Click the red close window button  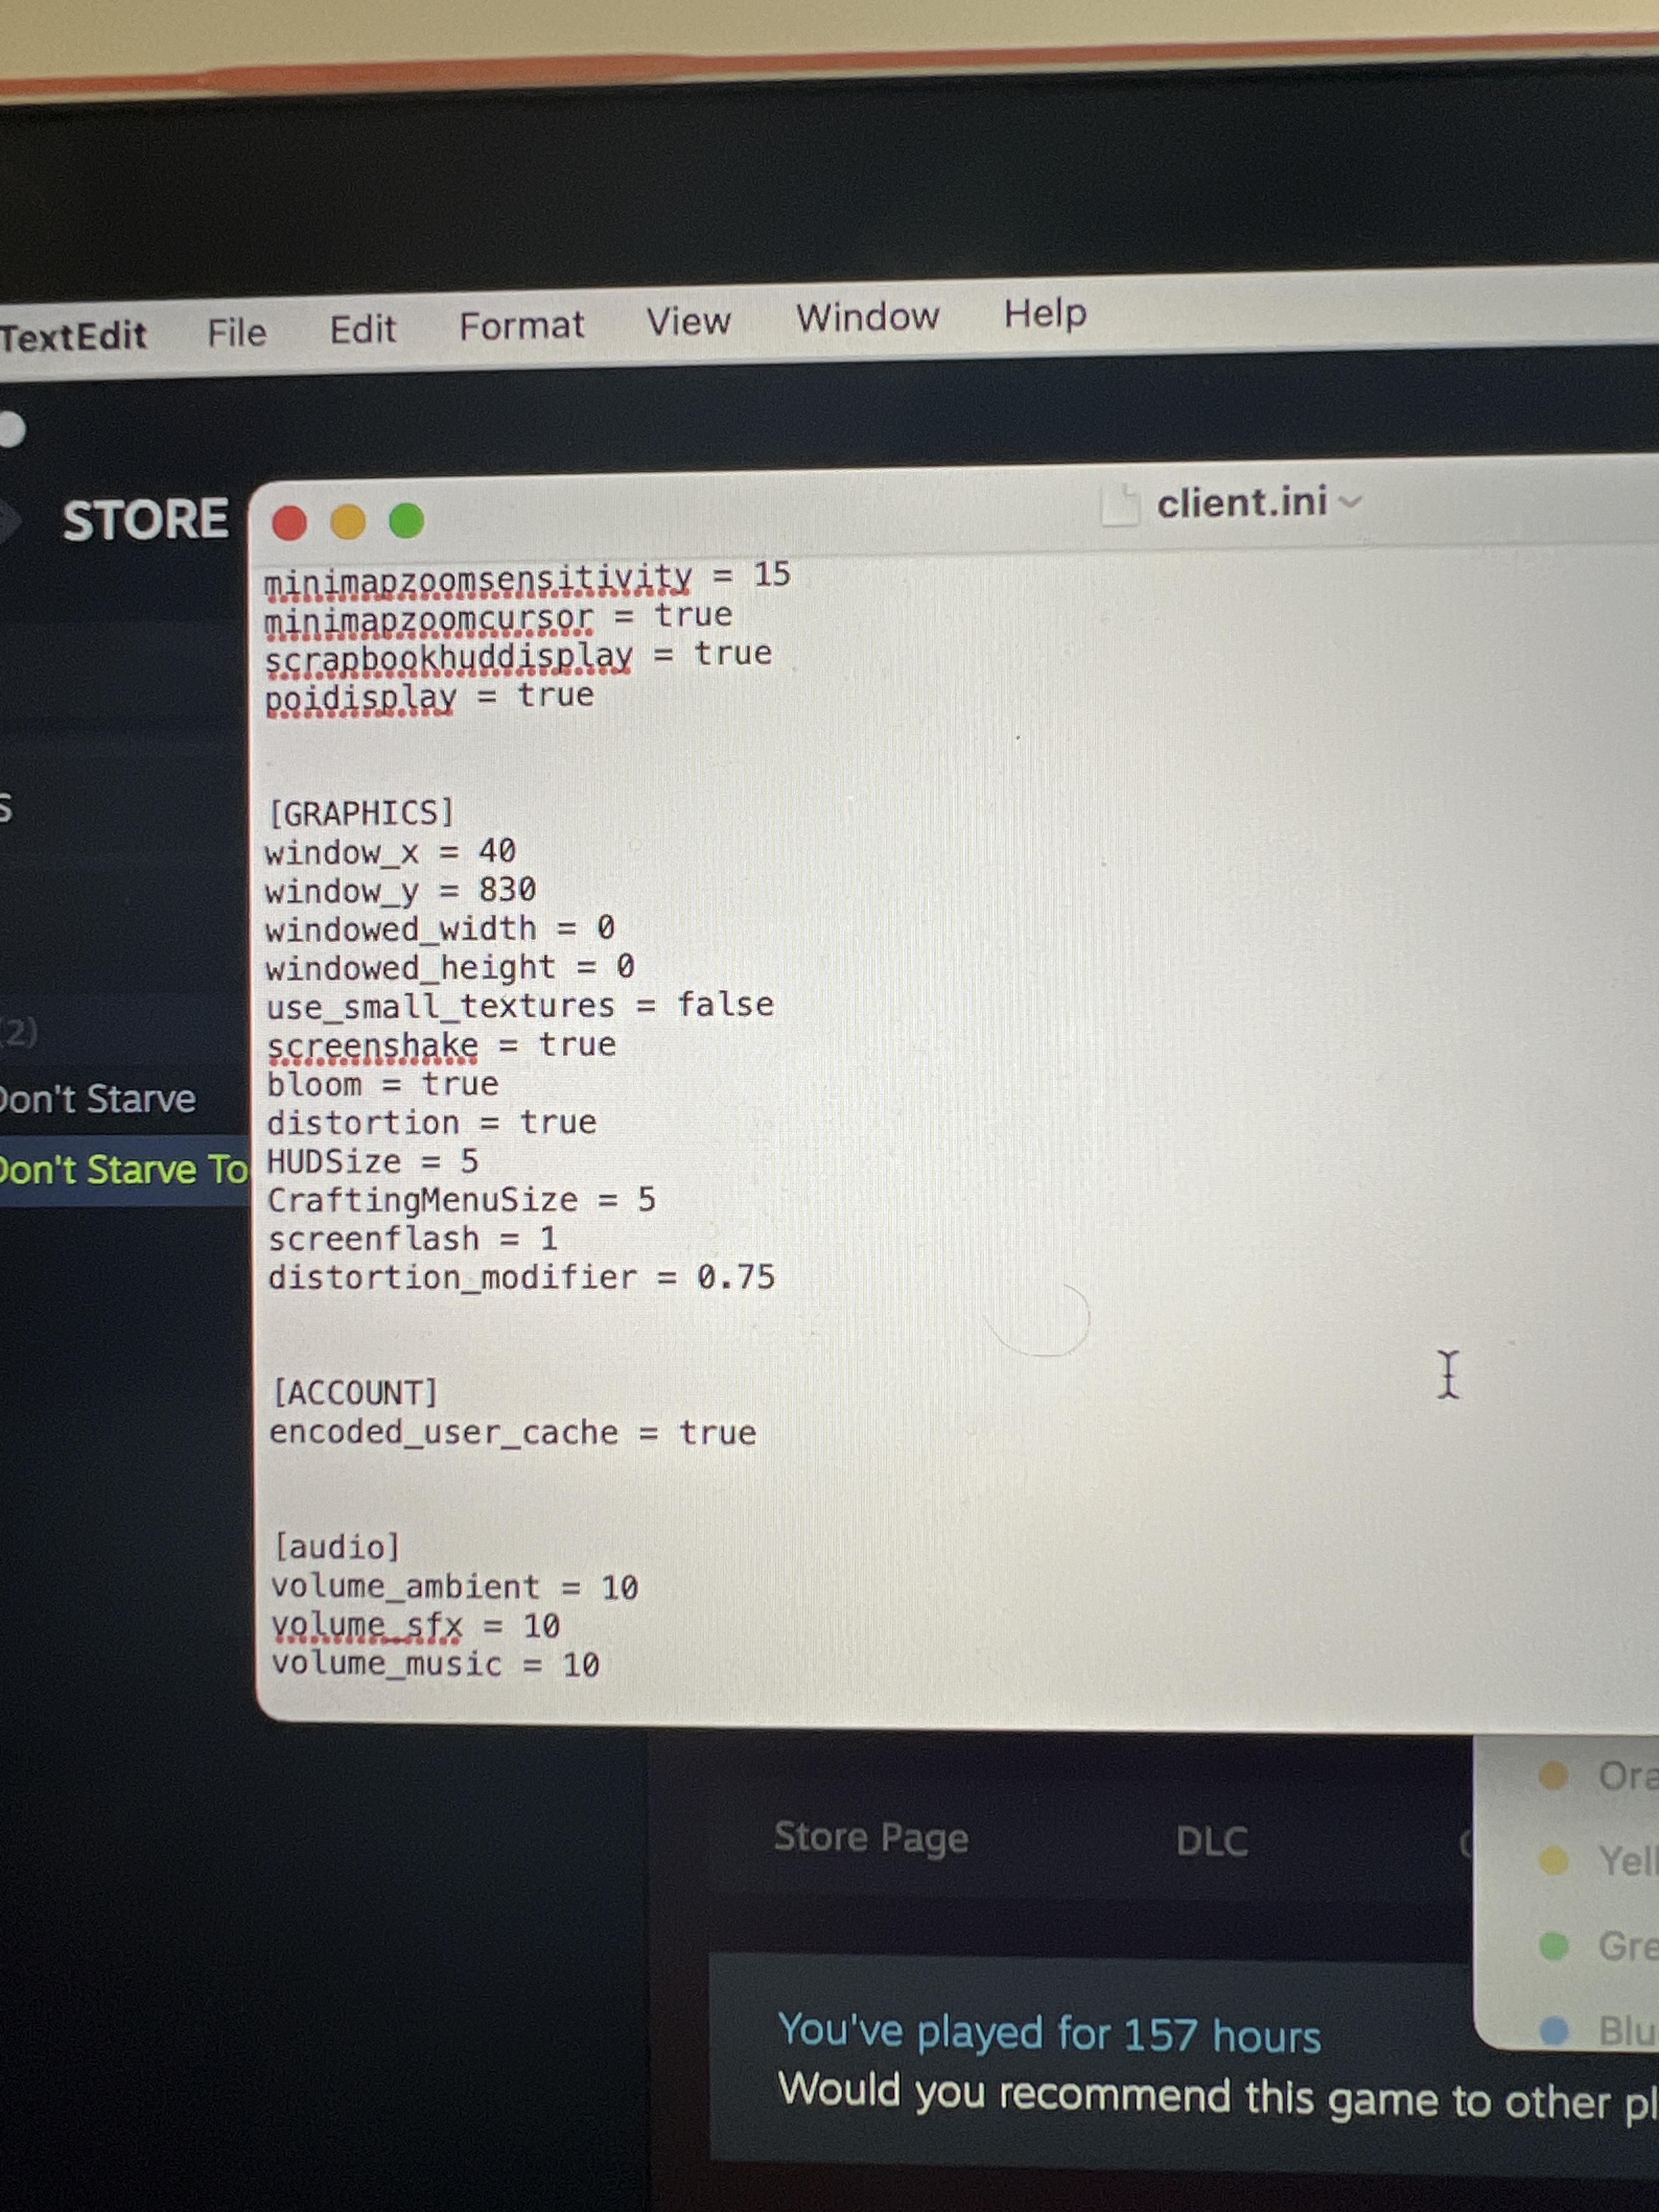tap(290, 523)
